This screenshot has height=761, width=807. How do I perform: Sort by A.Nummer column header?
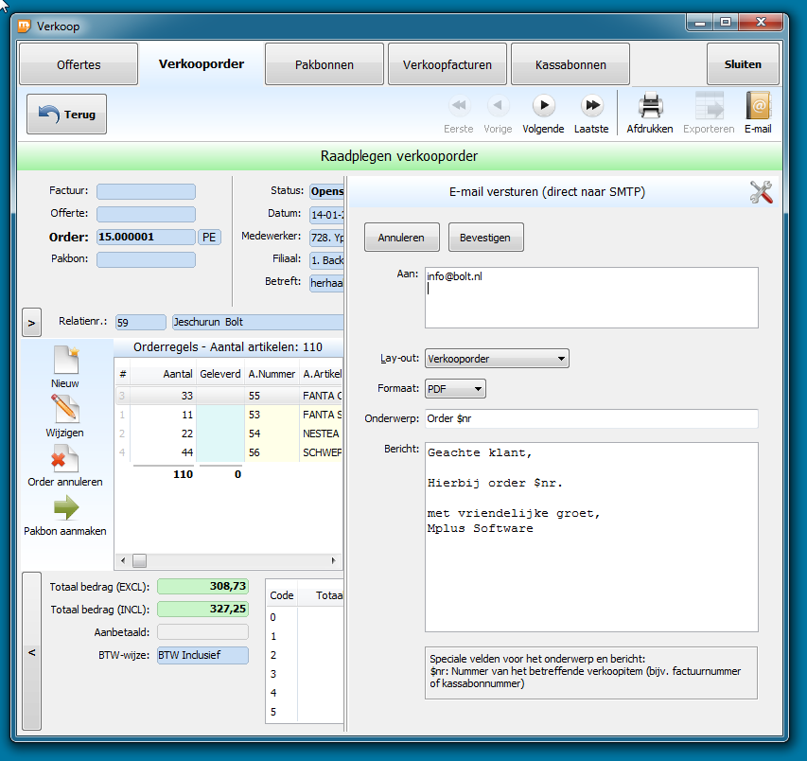tap(272, 374)
